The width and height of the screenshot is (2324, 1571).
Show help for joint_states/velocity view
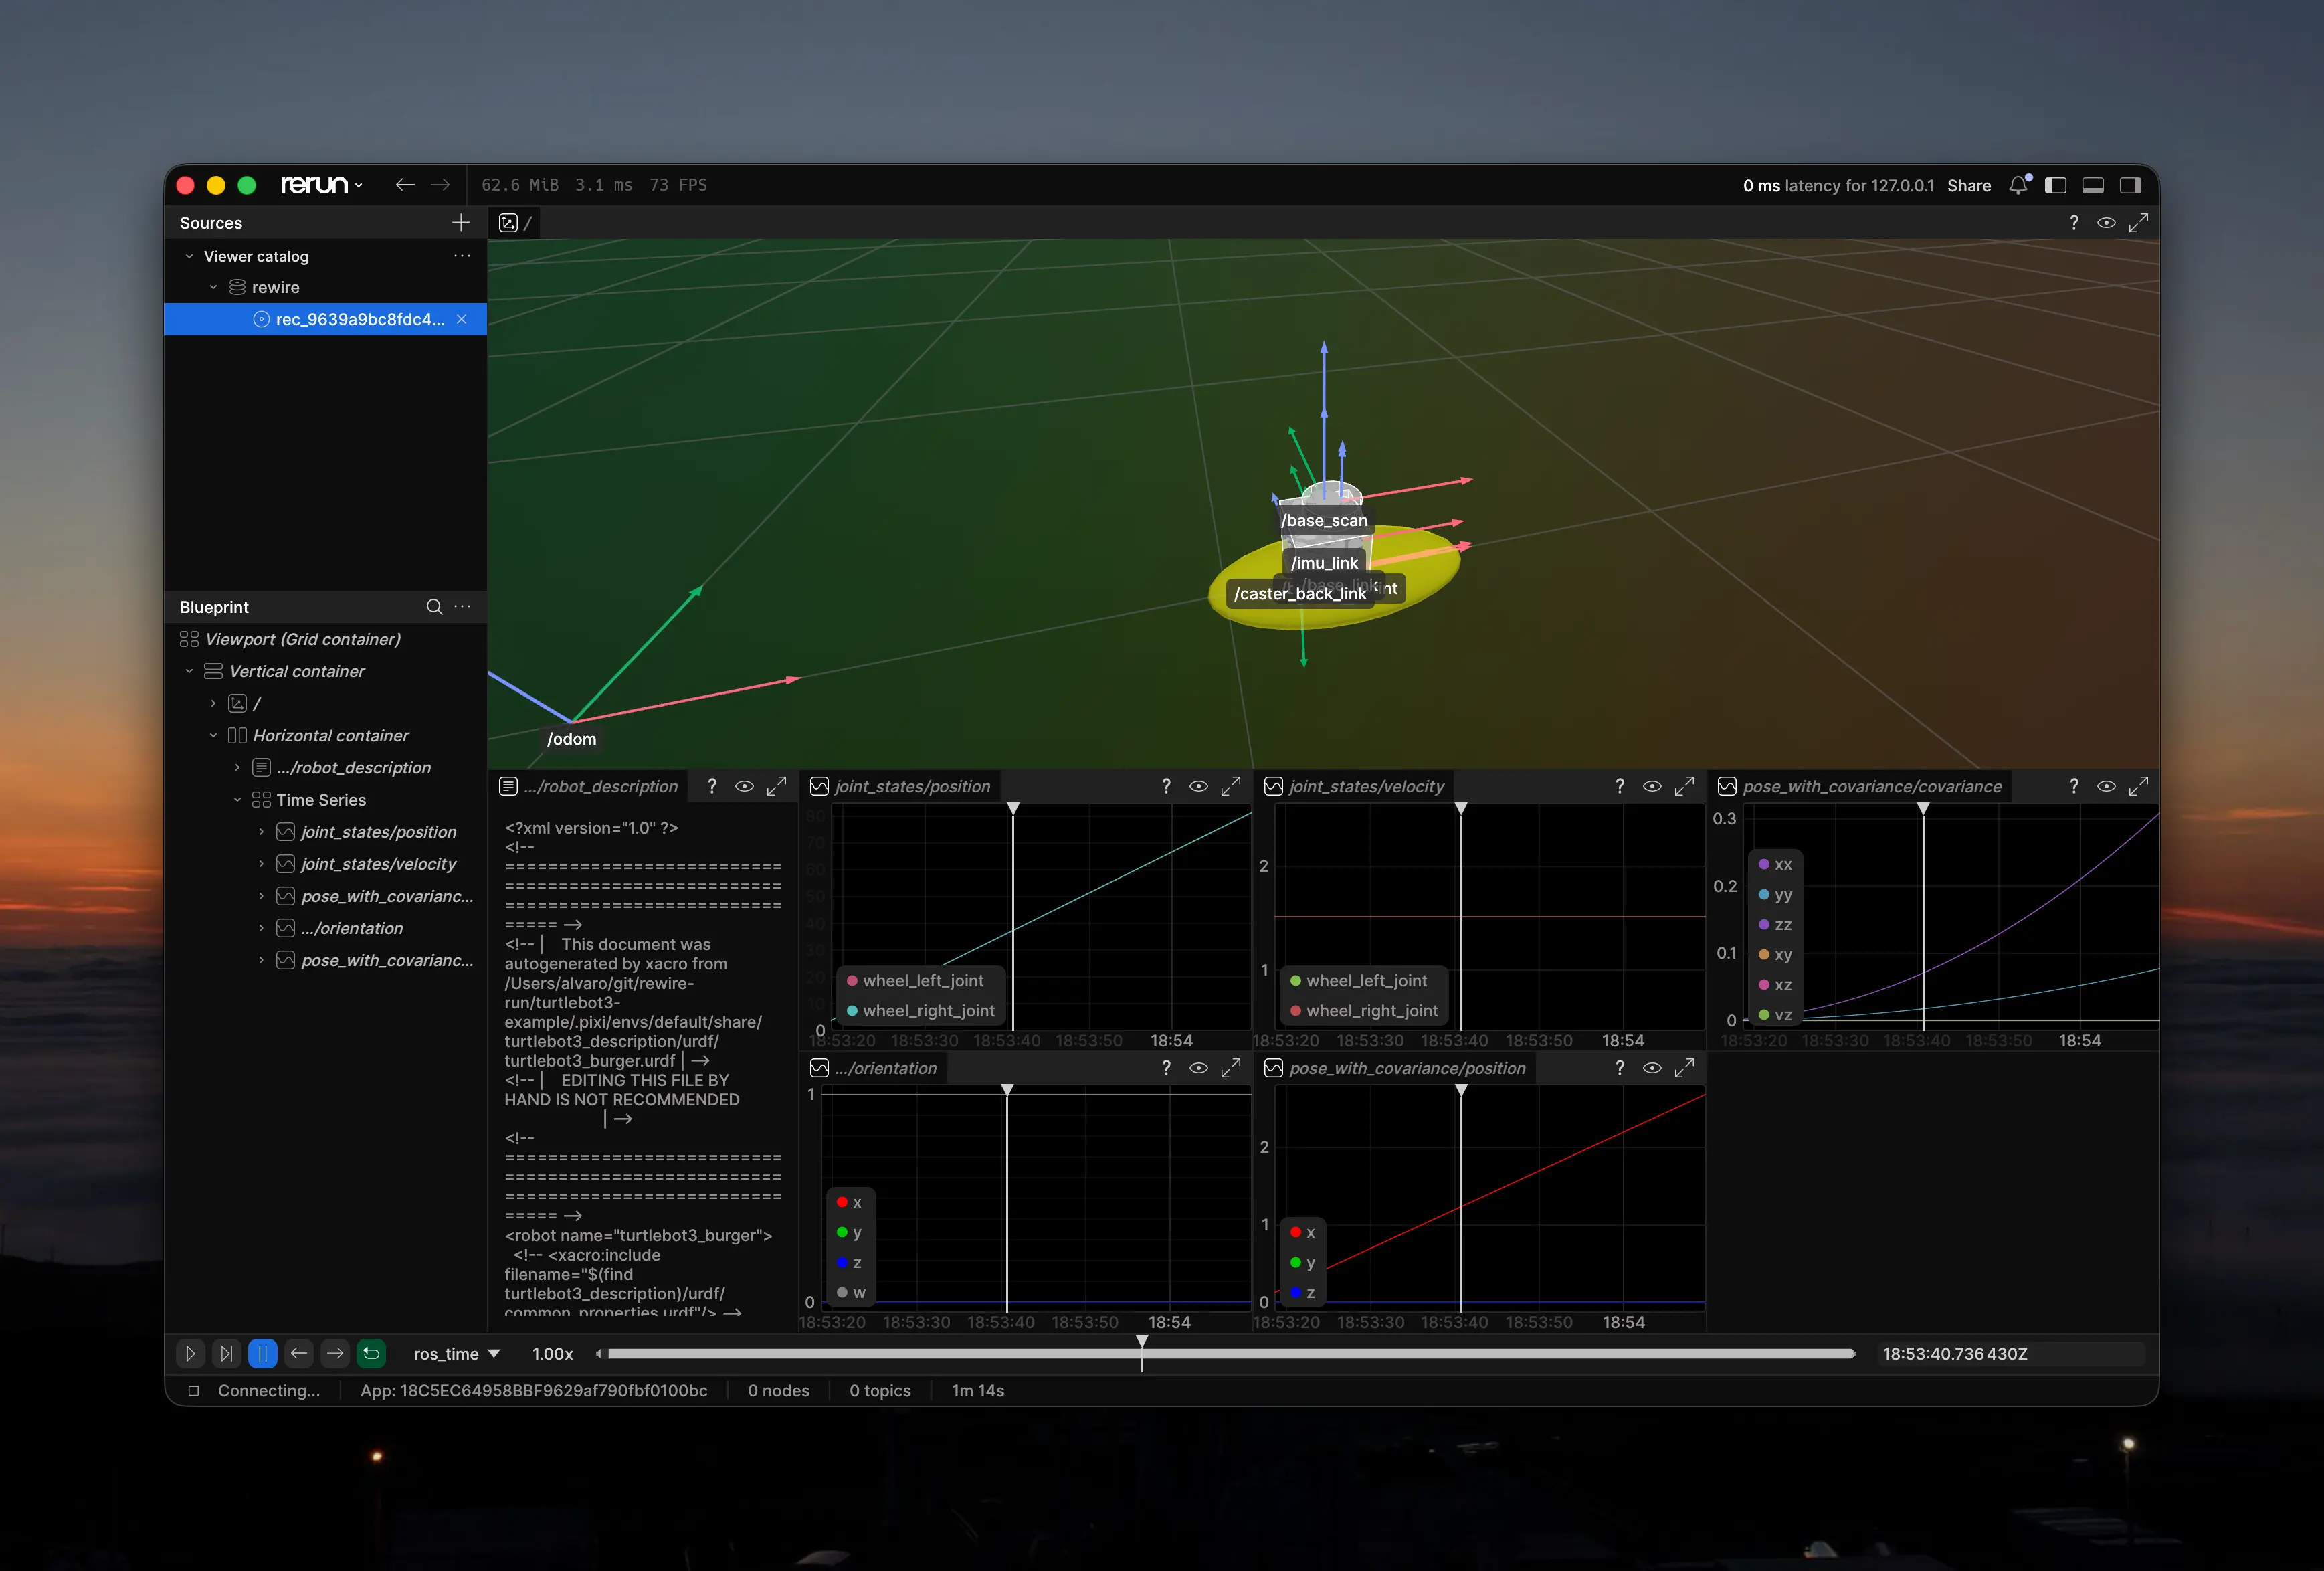click(x=1619, y=786)
